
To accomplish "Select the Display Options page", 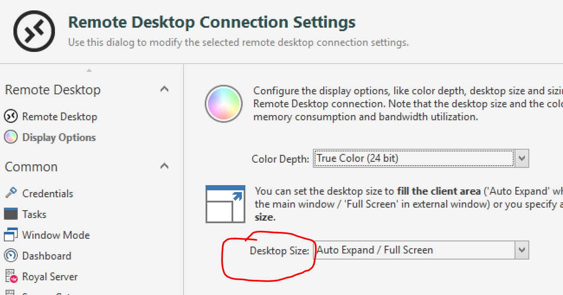I will click(59, 138).
